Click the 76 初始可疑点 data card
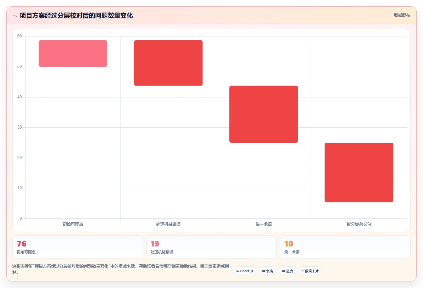 (78, 247)
